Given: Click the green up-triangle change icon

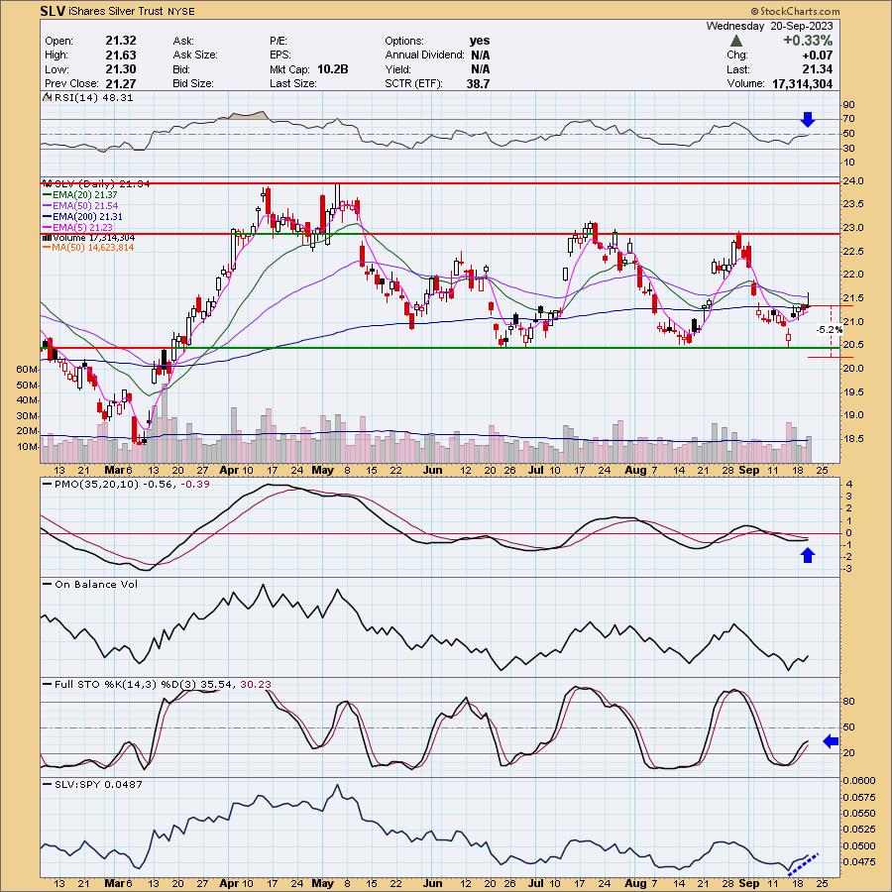Looking at the screenshot, I should 736,41.
